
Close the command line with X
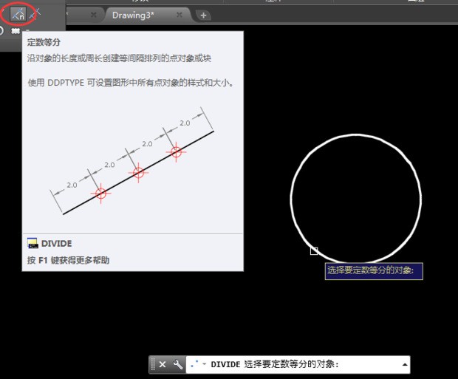point(163,364)
